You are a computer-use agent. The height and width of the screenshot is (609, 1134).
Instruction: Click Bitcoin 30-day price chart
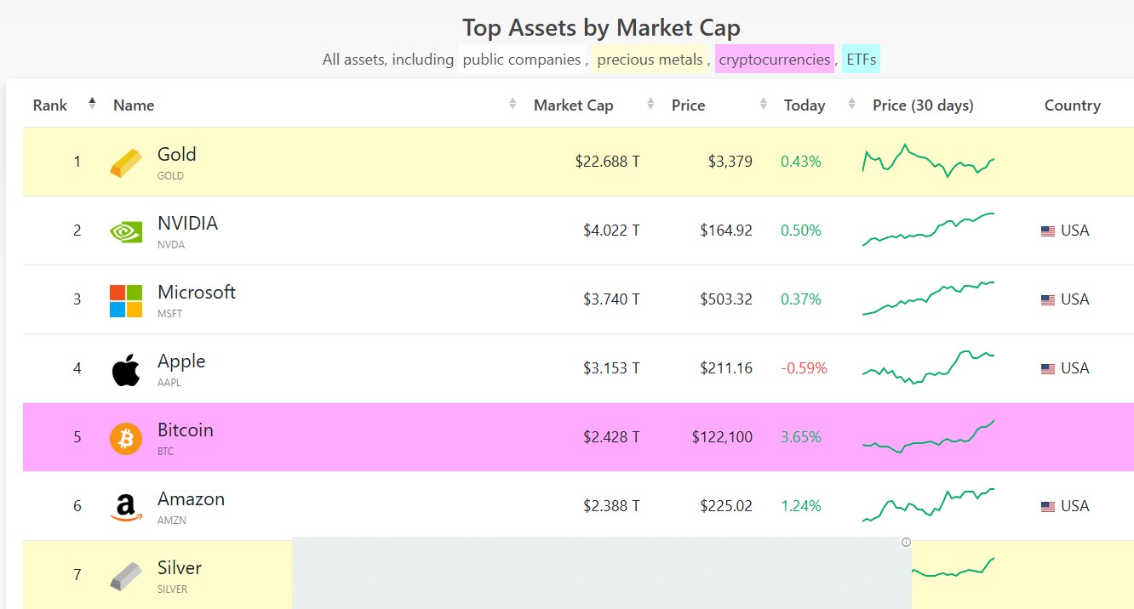(928, 436)
